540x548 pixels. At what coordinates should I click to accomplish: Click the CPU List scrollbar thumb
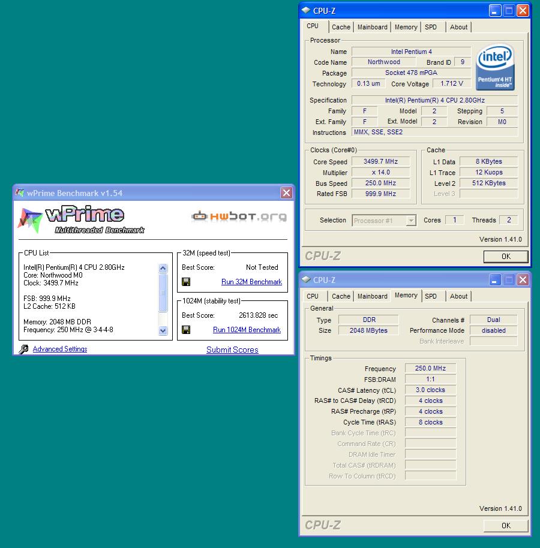[163, 293]
